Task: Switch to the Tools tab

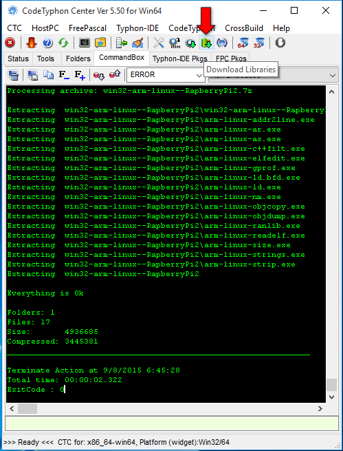Action: (45, 59)
